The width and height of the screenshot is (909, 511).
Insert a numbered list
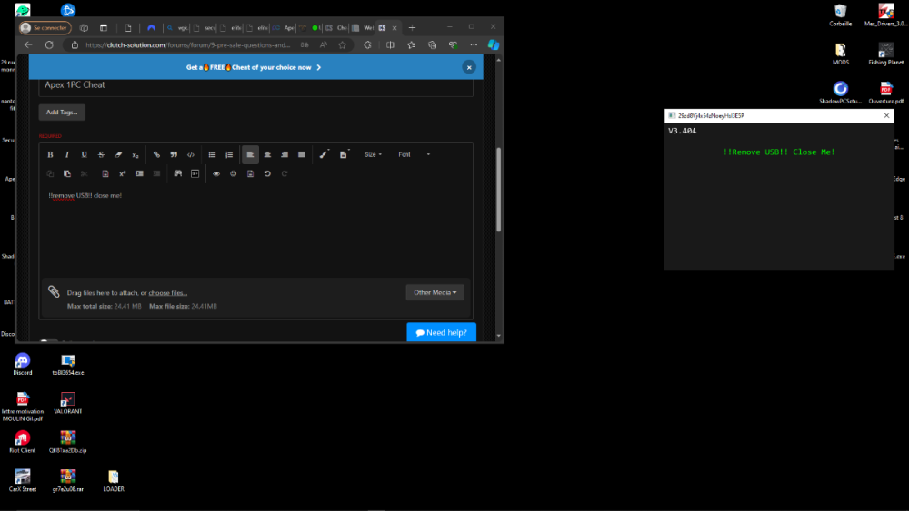pyautogui.click(x=229, y=155)
